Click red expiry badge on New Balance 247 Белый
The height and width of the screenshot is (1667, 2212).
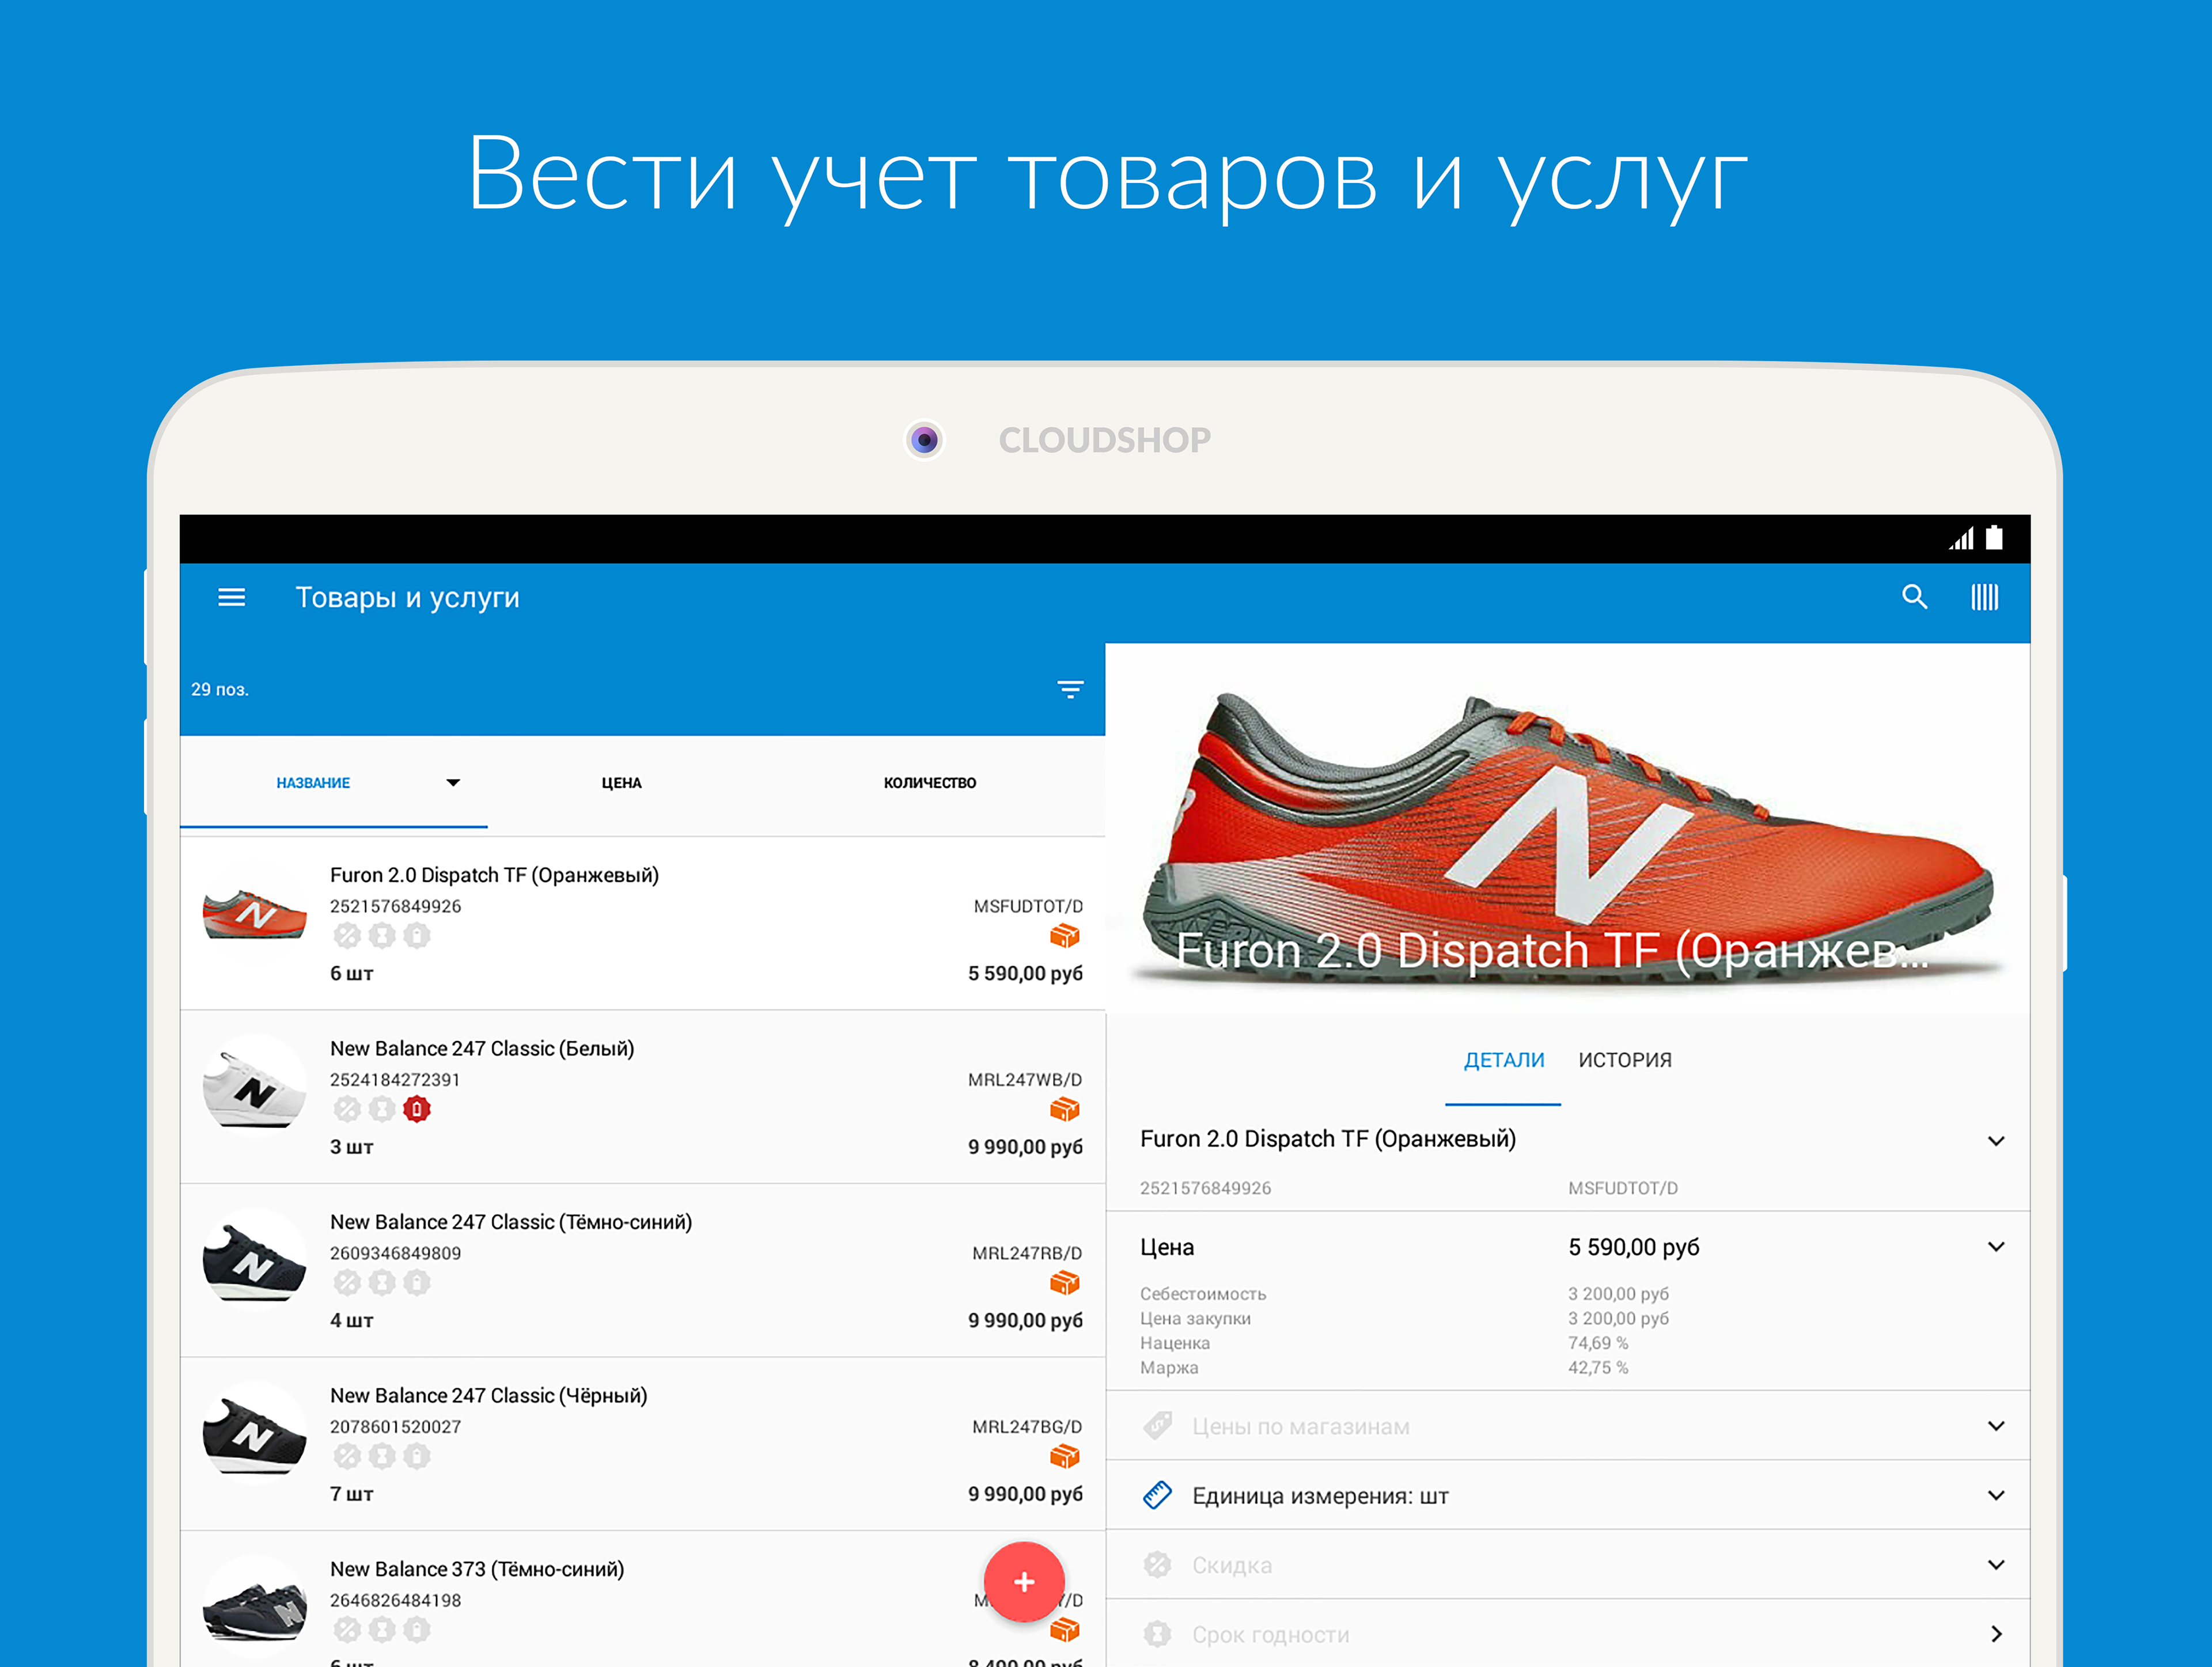[x=417, y=1110]
